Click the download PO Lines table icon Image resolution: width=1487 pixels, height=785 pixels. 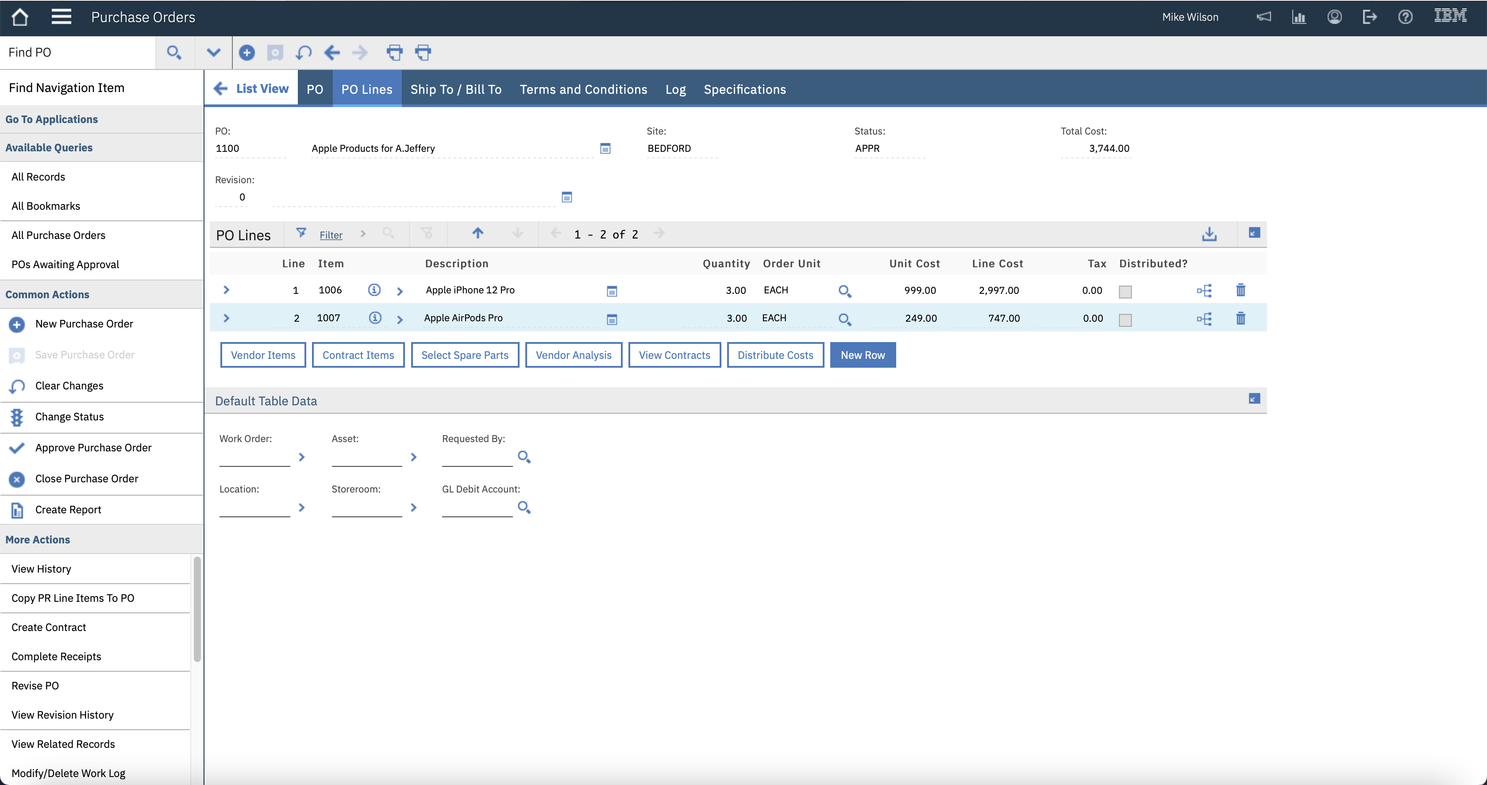tap(1210, 234)
